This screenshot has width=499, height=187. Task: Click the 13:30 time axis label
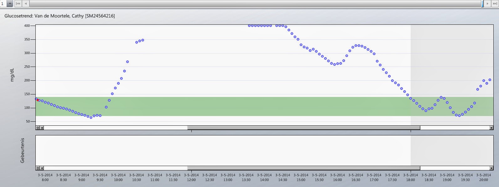tap(246, 177)
